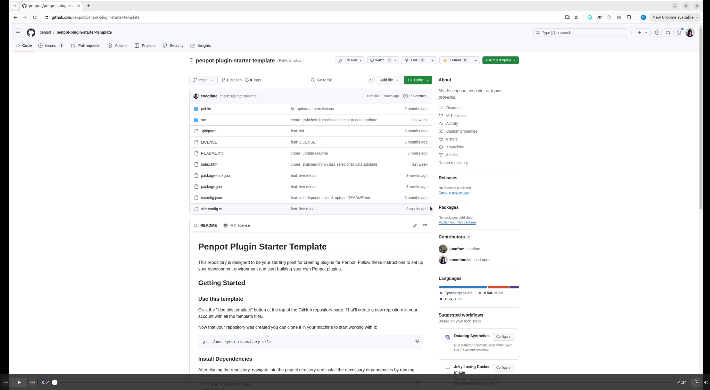Image resolution: width=710 pixels, height=390 pixels.
Task: Click the README table of contents icon
Action: 425,225
